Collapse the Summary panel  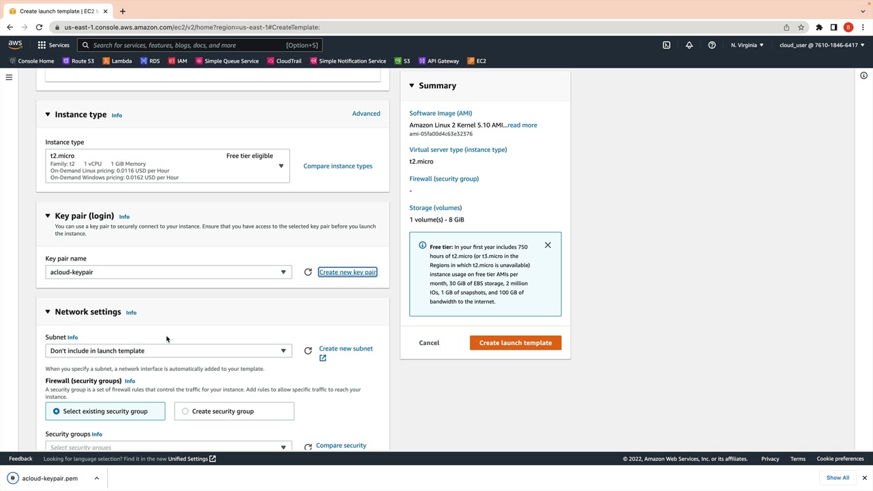coord(412,85)
